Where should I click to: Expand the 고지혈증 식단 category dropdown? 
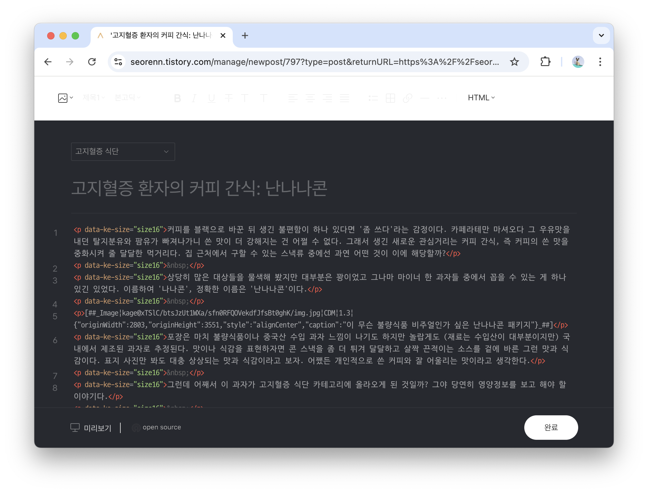click(123, 151)
